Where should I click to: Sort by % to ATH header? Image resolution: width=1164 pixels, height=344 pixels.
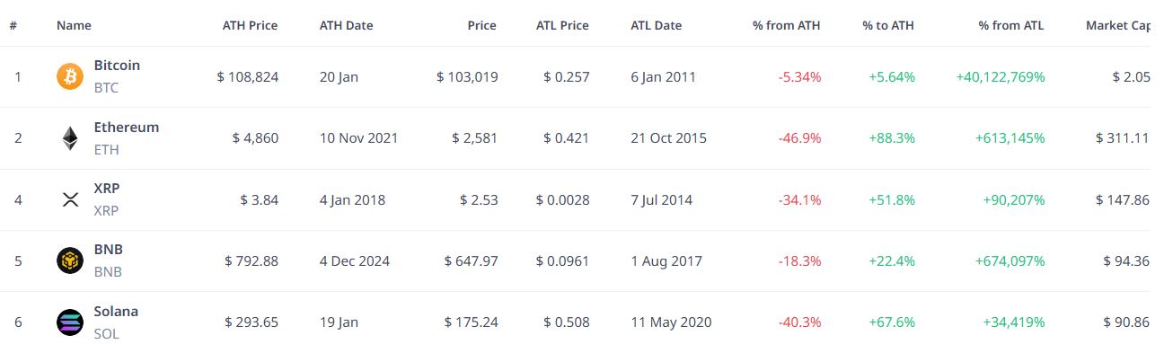coord(887,25)
